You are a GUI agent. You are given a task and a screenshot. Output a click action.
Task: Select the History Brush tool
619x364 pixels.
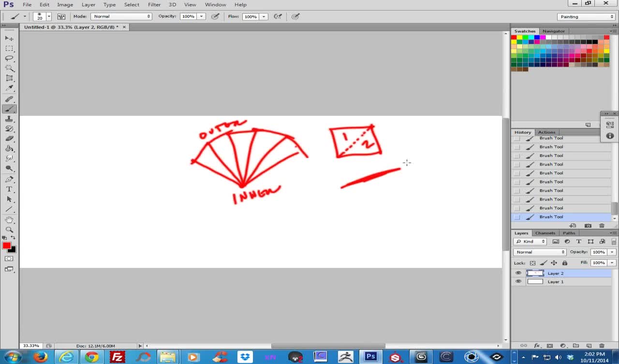[9, 129]
